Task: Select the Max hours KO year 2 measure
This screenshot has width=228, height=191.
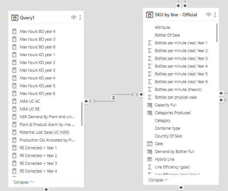Action: [x=37, y=62]
